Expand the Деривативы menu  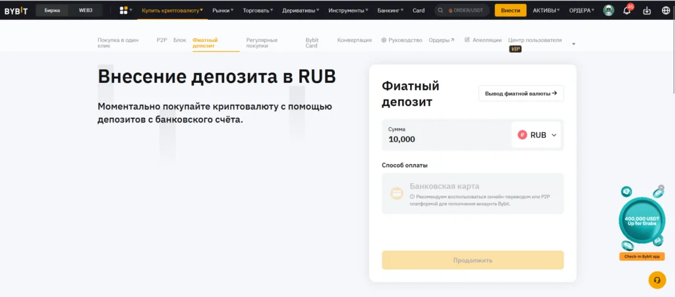pyautogui.click(x=301, y=11)
